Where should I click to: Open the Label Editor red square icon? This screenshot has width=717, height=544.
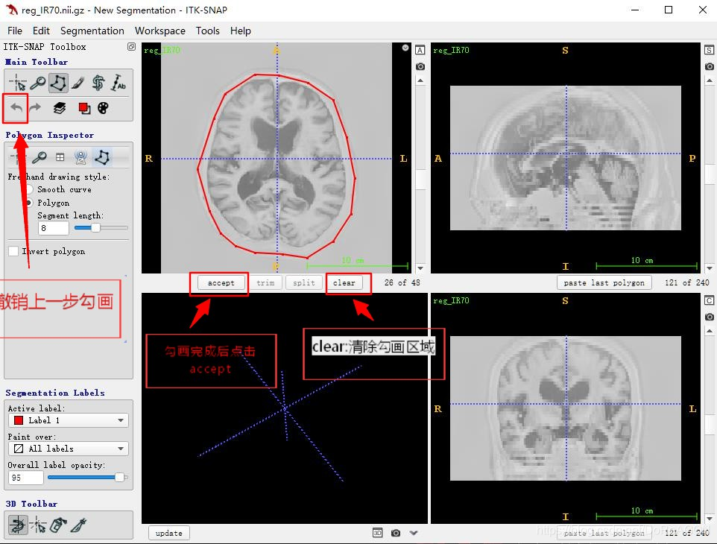point(84,108)
